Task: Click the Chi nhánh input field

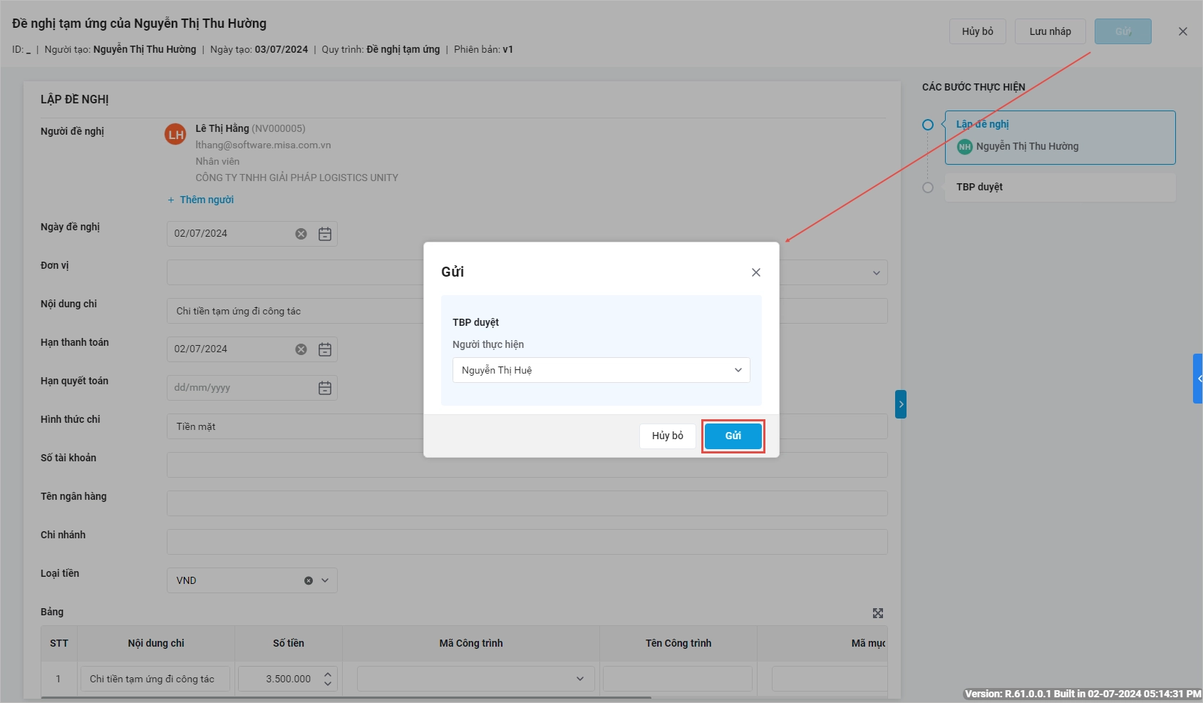Action: (x=527, y=542)
